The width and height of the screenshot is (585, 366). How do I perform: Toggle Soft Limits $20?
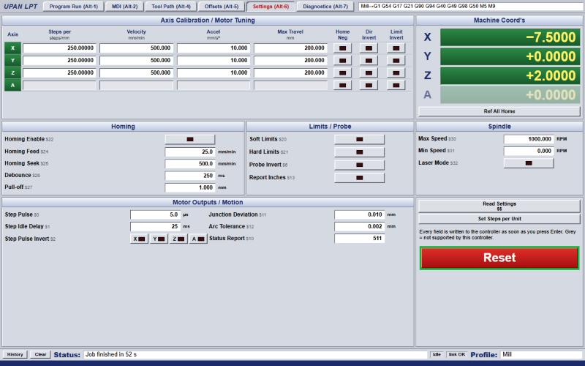pos(359,139)
